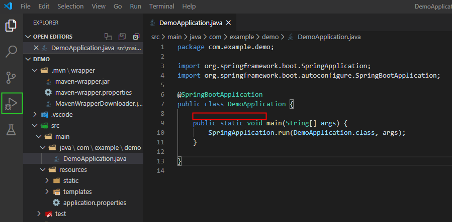Click the templates folder icon
The height and width of the screenshot is (222, 452).
point(56,191)
